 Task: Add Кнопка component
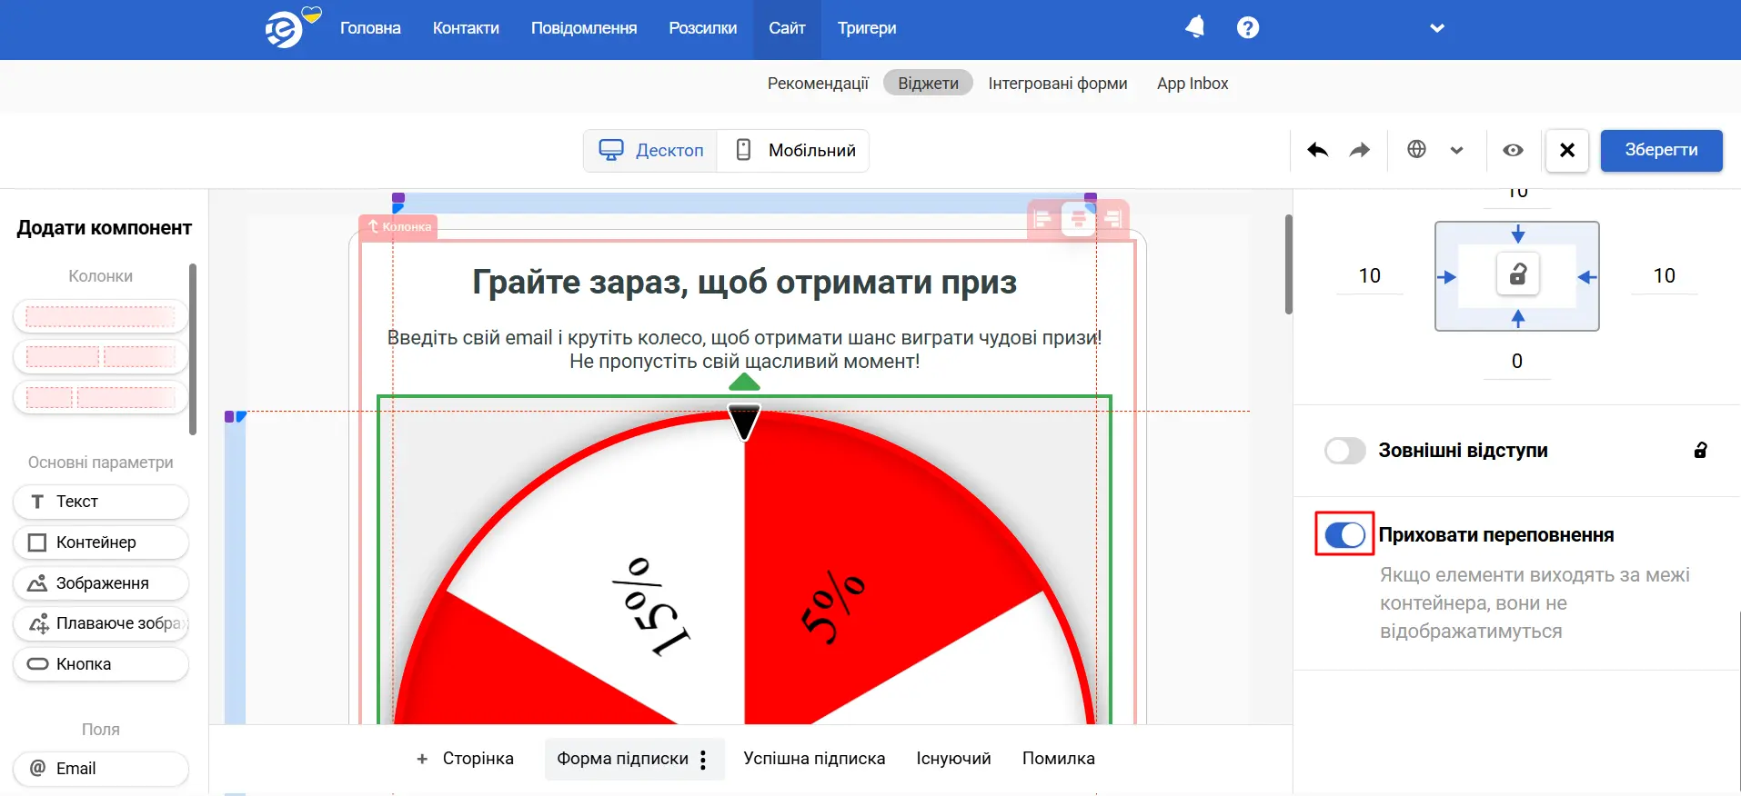pyautogui.click(x=100, y=664)
